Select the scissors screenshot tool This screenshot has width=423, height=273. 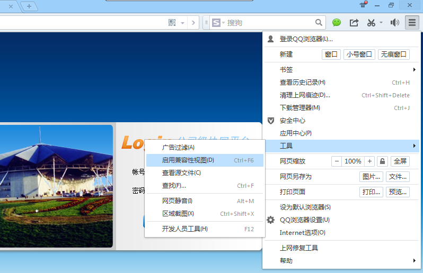371,23
